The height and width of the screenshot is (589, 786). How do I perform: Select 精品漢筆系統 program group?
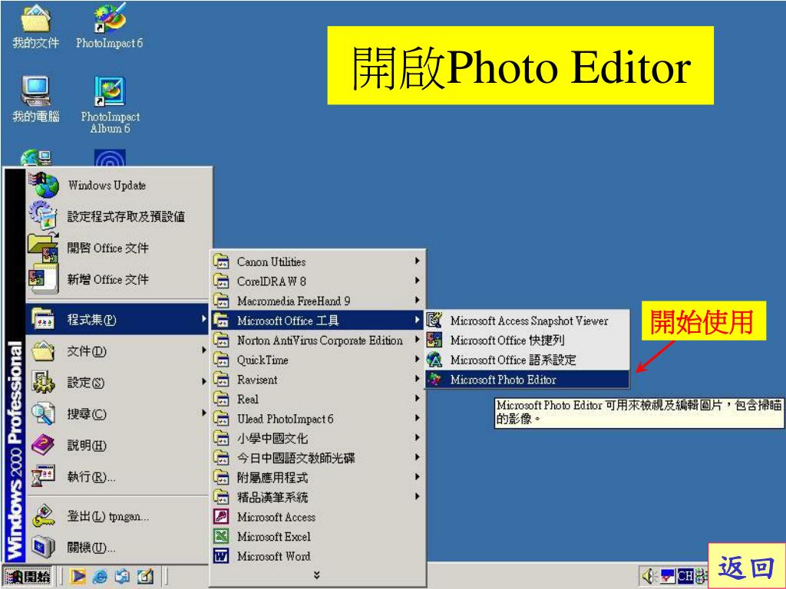[317, 497]
